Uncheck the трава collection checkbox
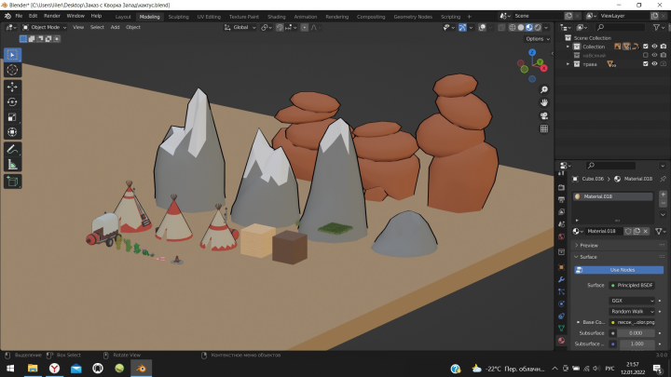671x377 pixels. 645,63
